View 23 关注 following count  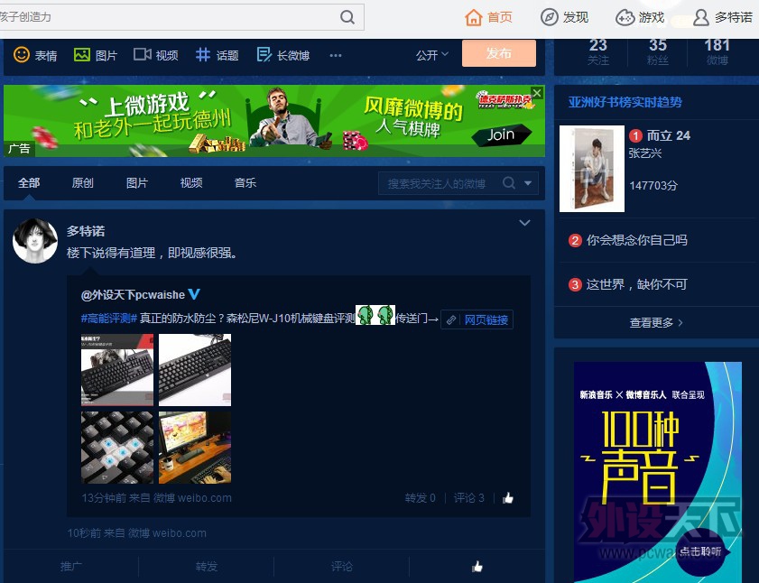(x=598, y=51)
